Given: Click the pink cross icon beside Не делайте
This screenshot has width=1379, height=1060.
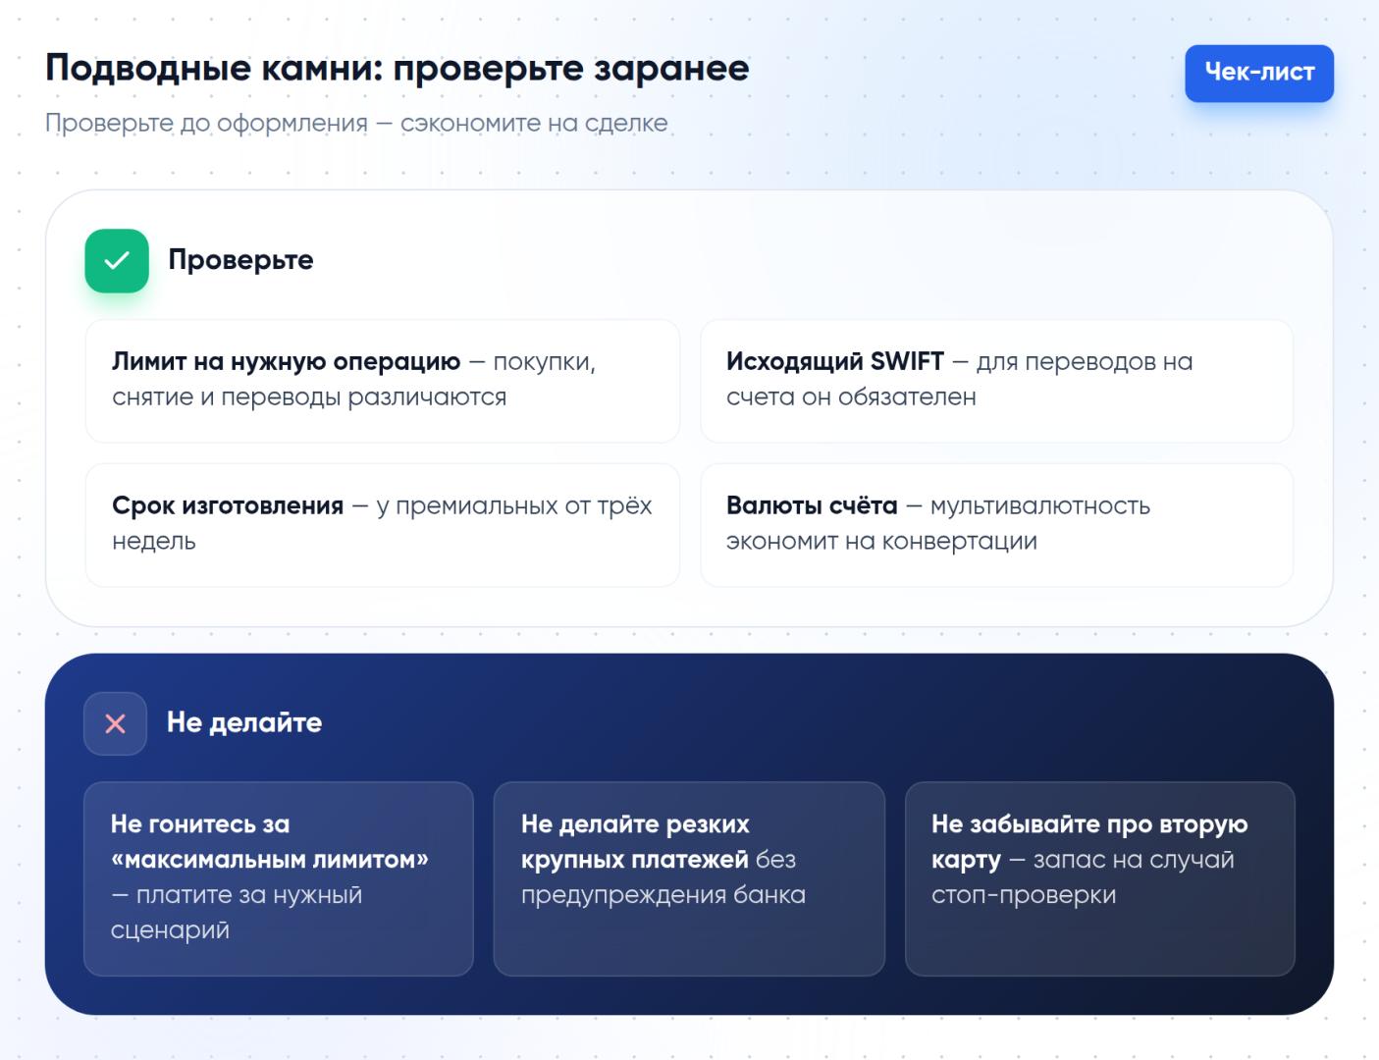Looking at the screenshot, I should pyautogui.click(x=115, y=723).
